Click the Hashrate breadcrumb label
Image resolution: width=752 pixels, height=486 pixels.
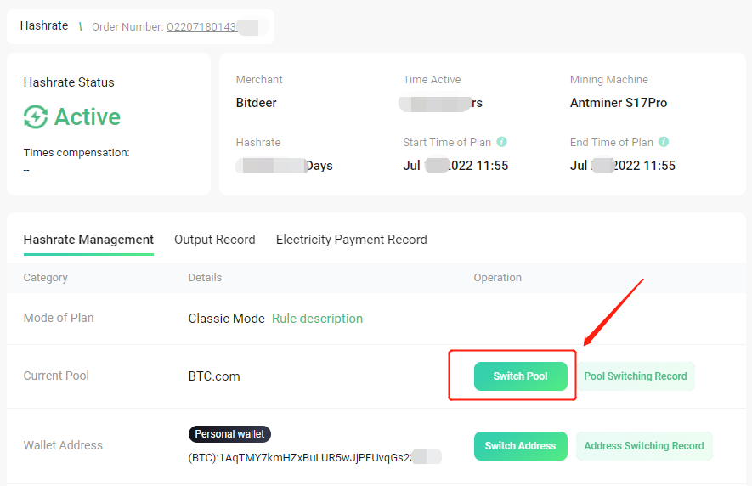(44, 25)
